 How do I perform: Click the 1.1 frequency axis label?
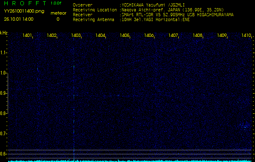(x=3, y=53)
